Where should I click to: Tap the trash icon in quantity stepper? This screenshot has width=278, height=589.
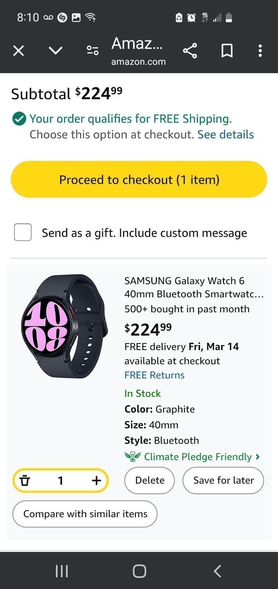(x=25, y=480)
